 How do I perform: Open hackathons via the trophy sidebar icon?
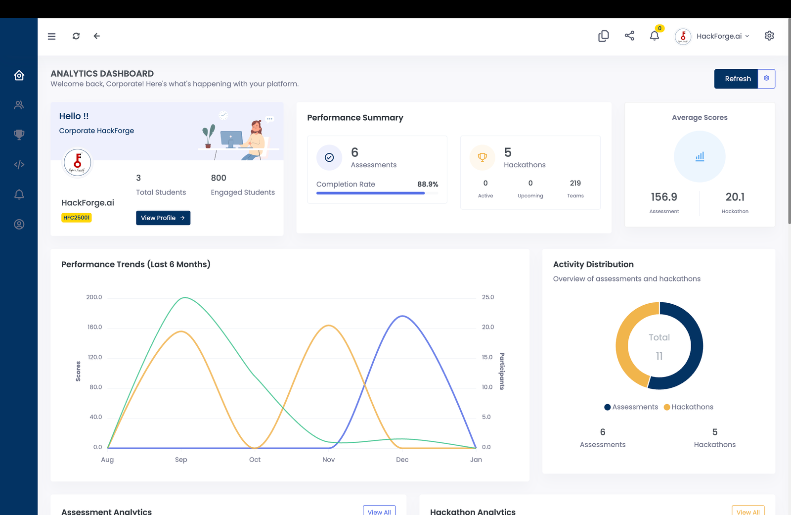point(19,135)
